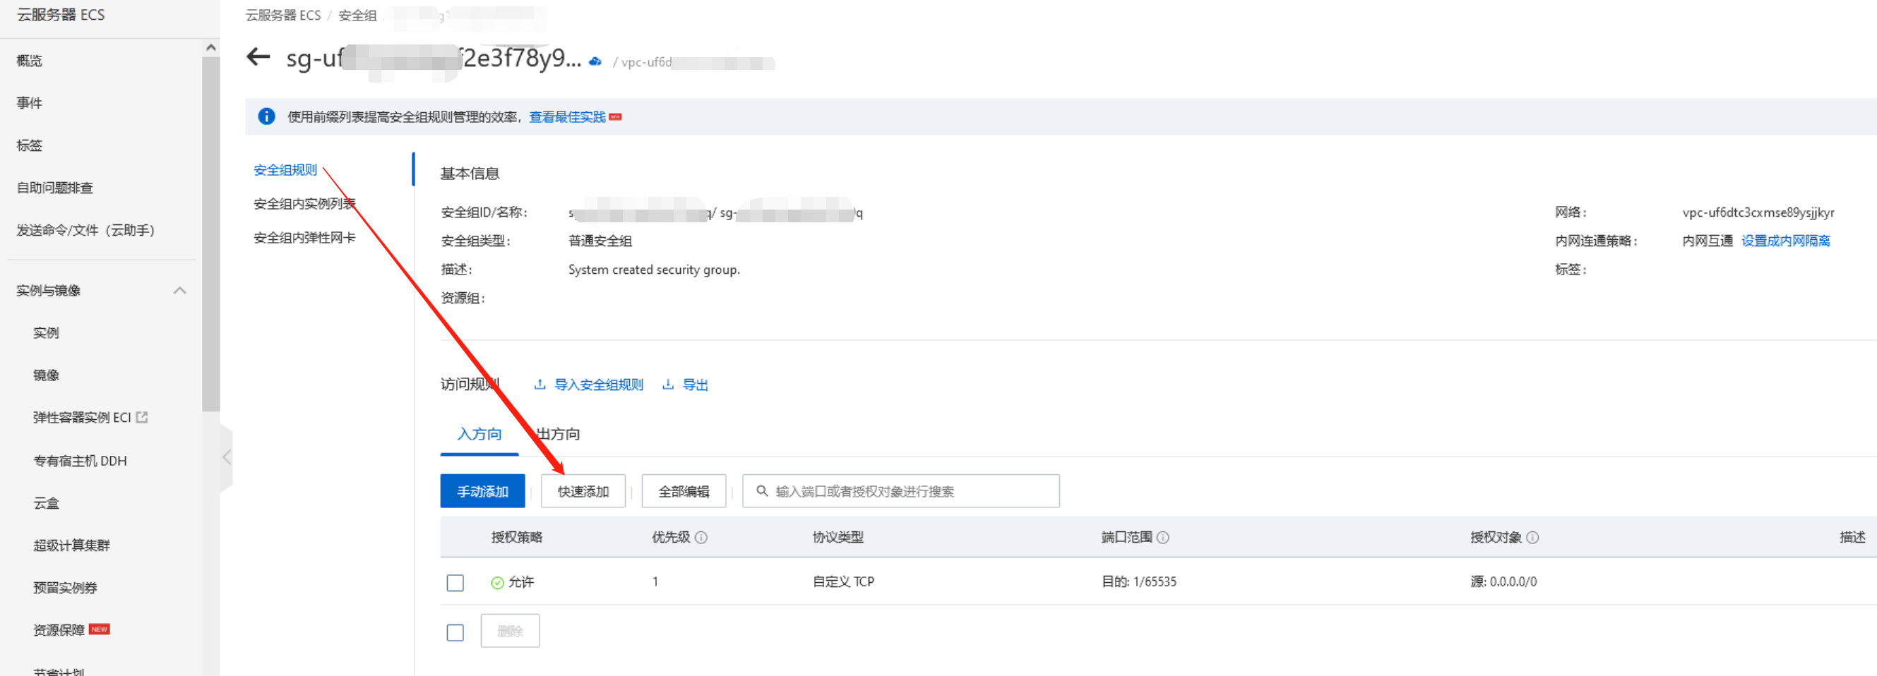Image resolution: width=1877 pixels, height=676 pixels.
Task: Click the 授权策略 column header
Action: tap(517, 538)
